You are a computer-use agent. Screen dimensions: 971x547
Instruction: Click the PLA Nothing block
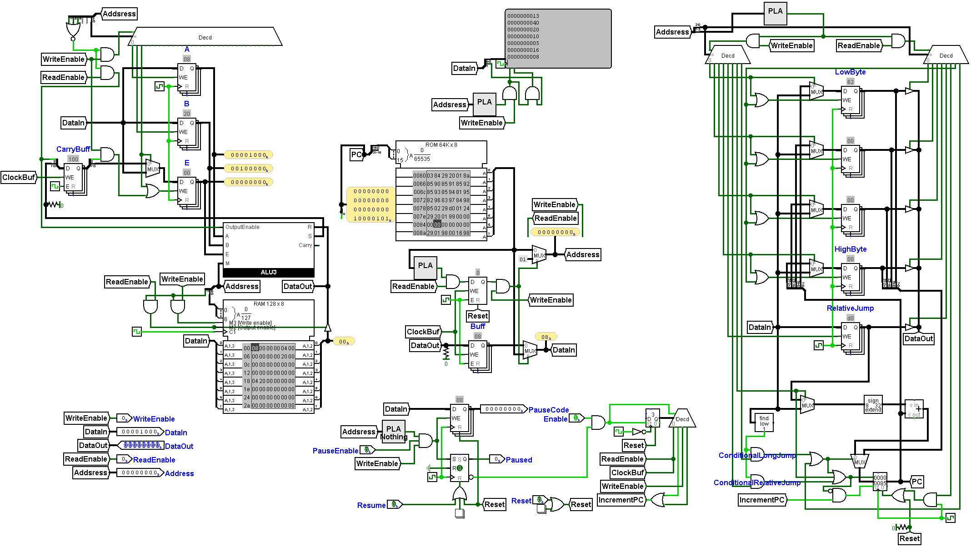[393, 432]
